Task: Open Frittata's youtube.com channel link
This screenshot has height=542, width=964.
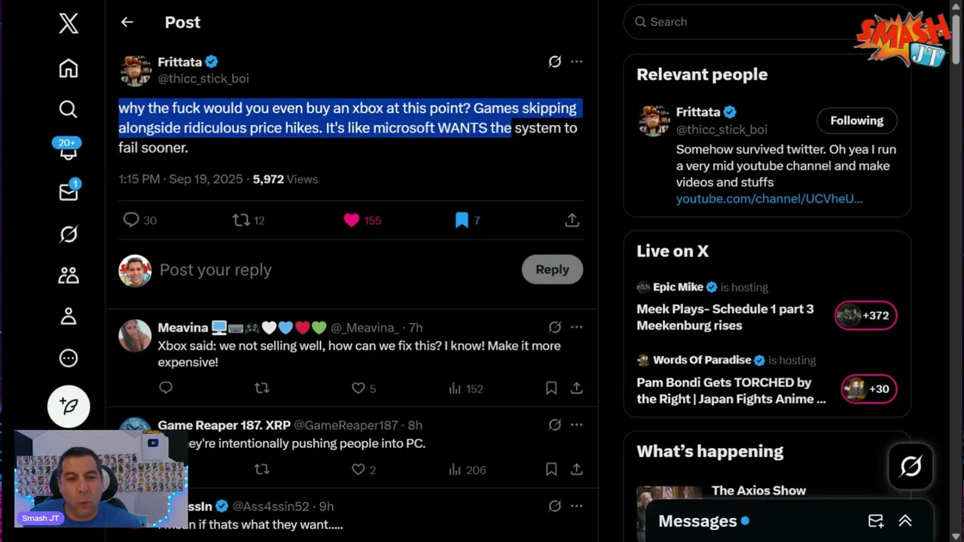Action: 769,199
